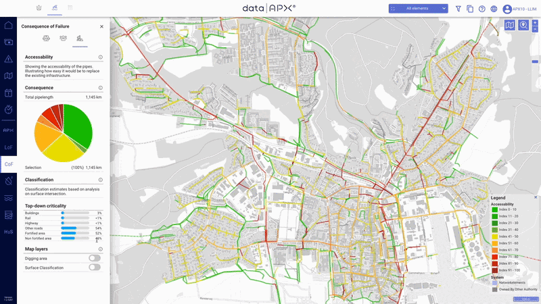
Task: Click the help question mark icon
Action: pos(482,9)
